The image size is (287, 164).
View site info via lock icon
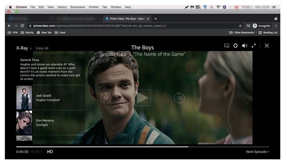[30, 26]
